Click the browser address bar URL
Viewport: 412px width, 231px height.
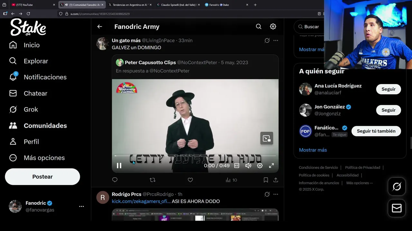(x=100, y=14)
